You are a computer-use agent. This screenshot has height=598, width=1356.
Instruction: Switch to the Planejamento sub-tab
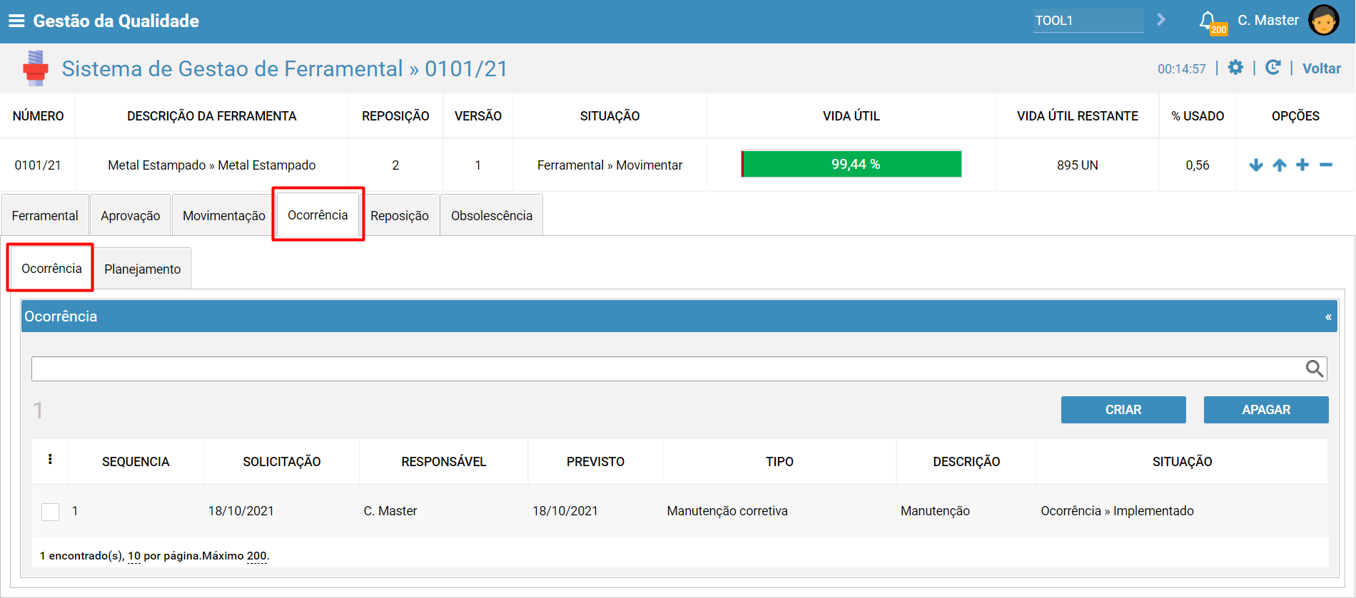click(x=143, y=269)
